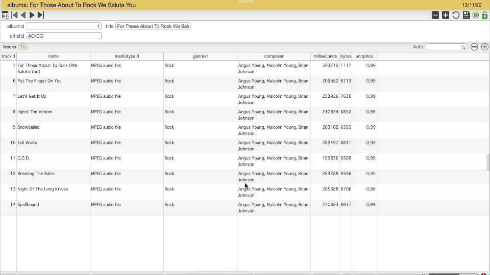Click the window title 'albums: For Those About To Rock'
The image size is (490, 275).
[x=71, y=5]
